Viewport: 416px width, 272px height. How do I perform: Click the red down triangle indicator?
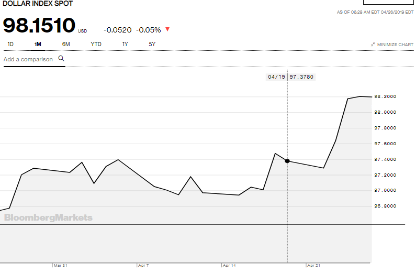tap(167, 30)
